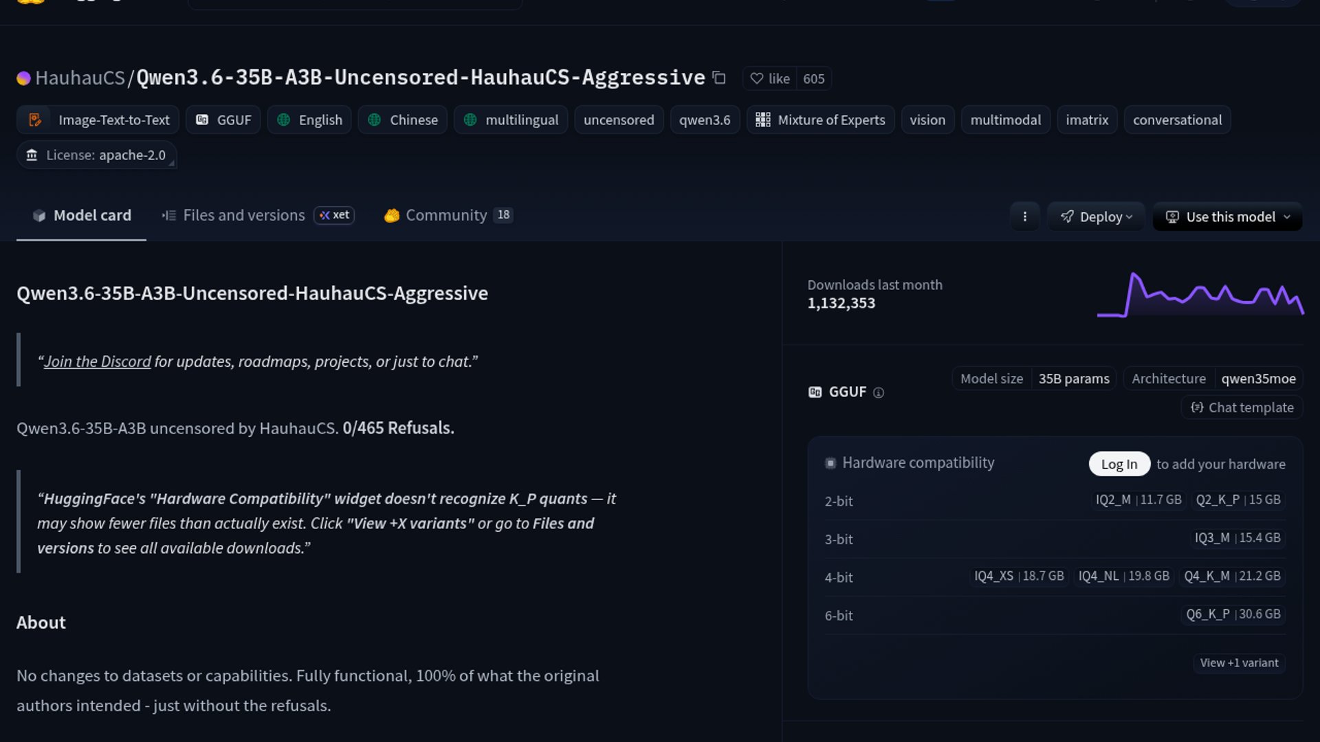Viewport: 1320px width, 742px height.
Task: Select the Image-Text-to-Text tag
Action: [x=98, y=120]
